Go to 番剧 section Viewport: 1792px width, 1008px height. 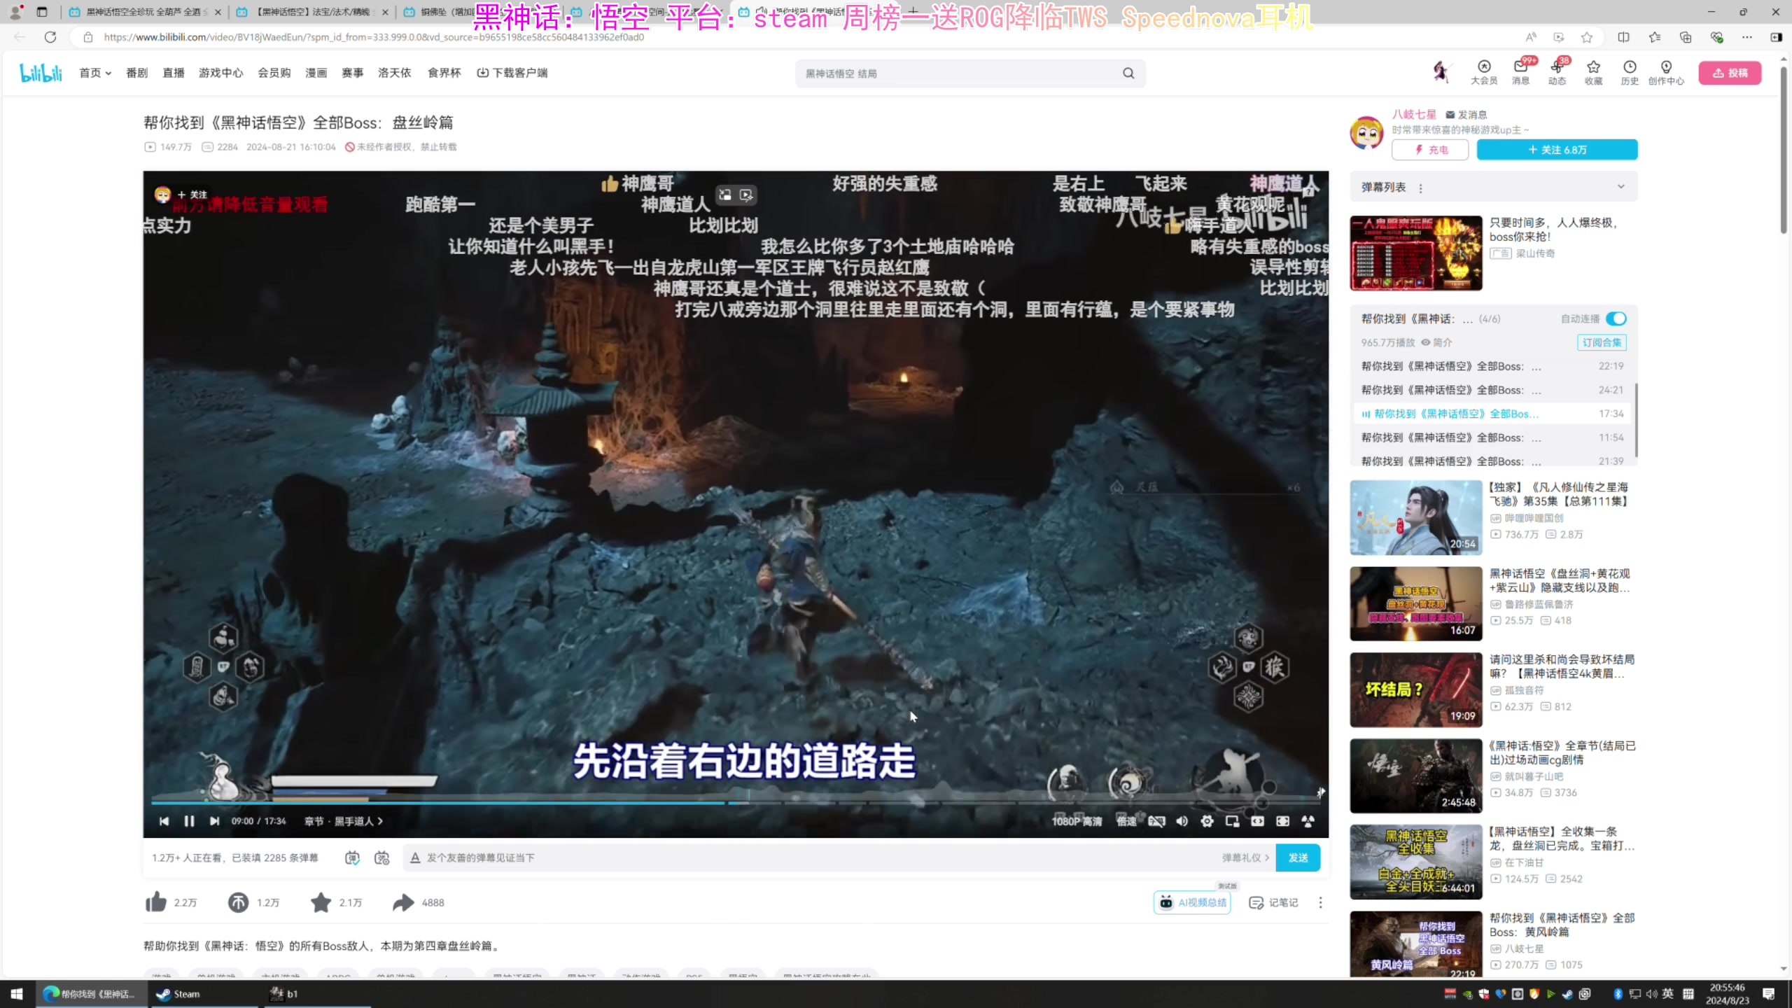[x=136, y=73]
